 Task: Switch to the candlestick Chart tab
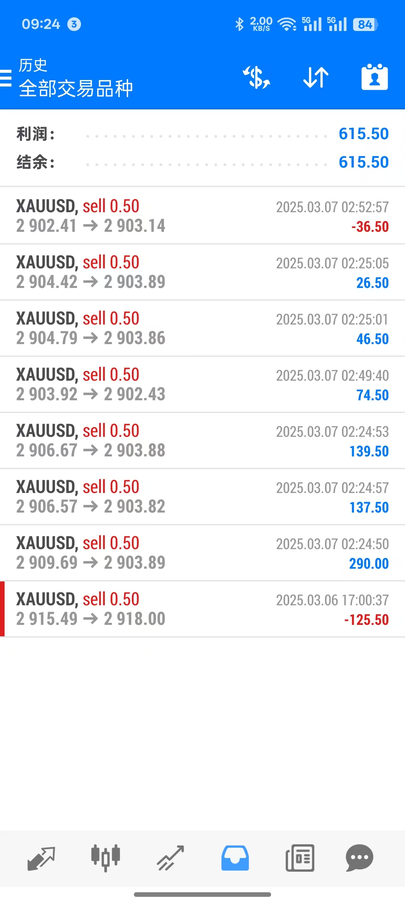click(x=105, y=858)
